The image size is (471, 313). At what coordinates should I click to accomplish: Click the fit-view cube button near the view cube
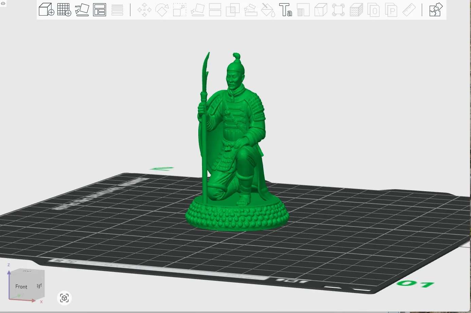[x=65, y=298]
